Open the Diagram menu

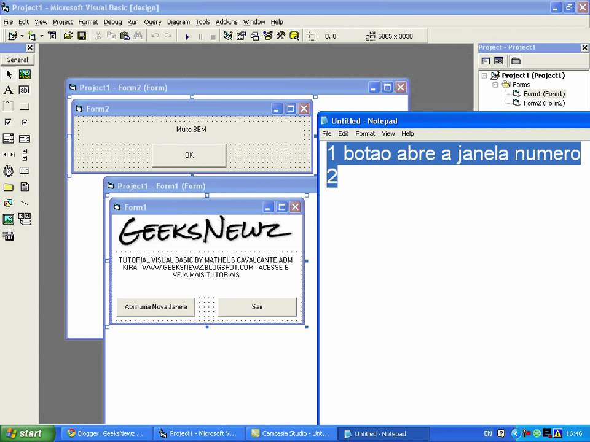pos(178,22)
